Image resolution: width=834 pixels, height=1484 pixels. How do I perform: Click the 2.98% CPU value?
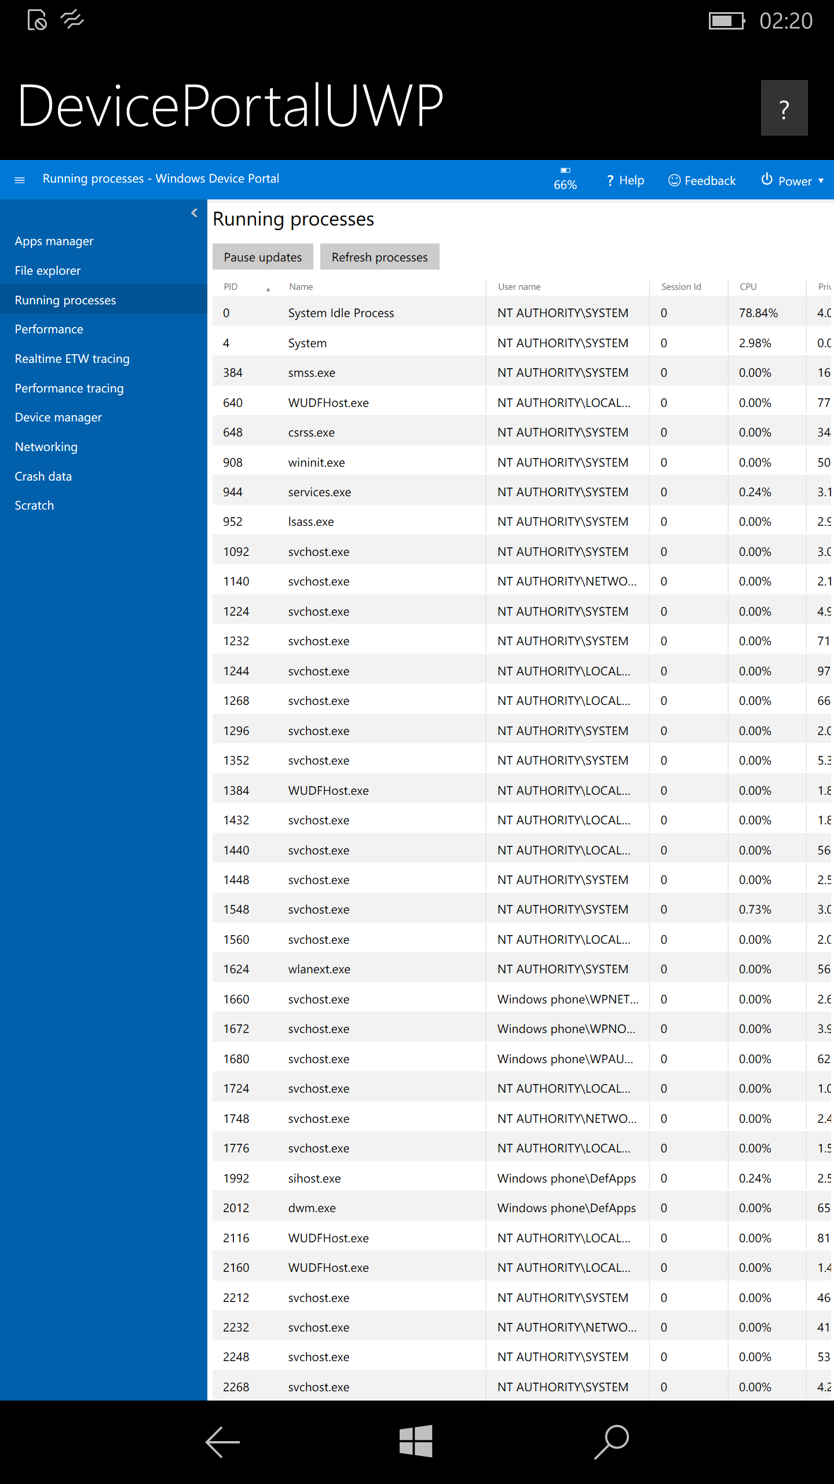click(755, 343)
